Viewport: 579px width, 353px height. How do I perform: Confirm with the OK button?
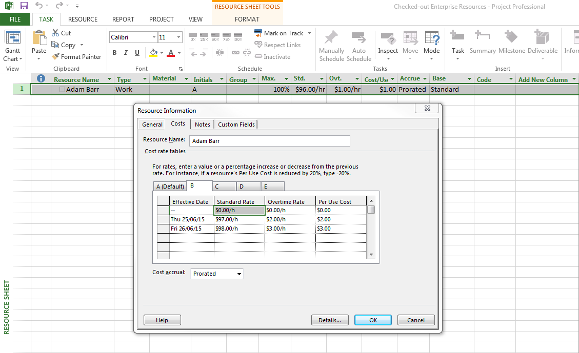click(x=373, y=320)
